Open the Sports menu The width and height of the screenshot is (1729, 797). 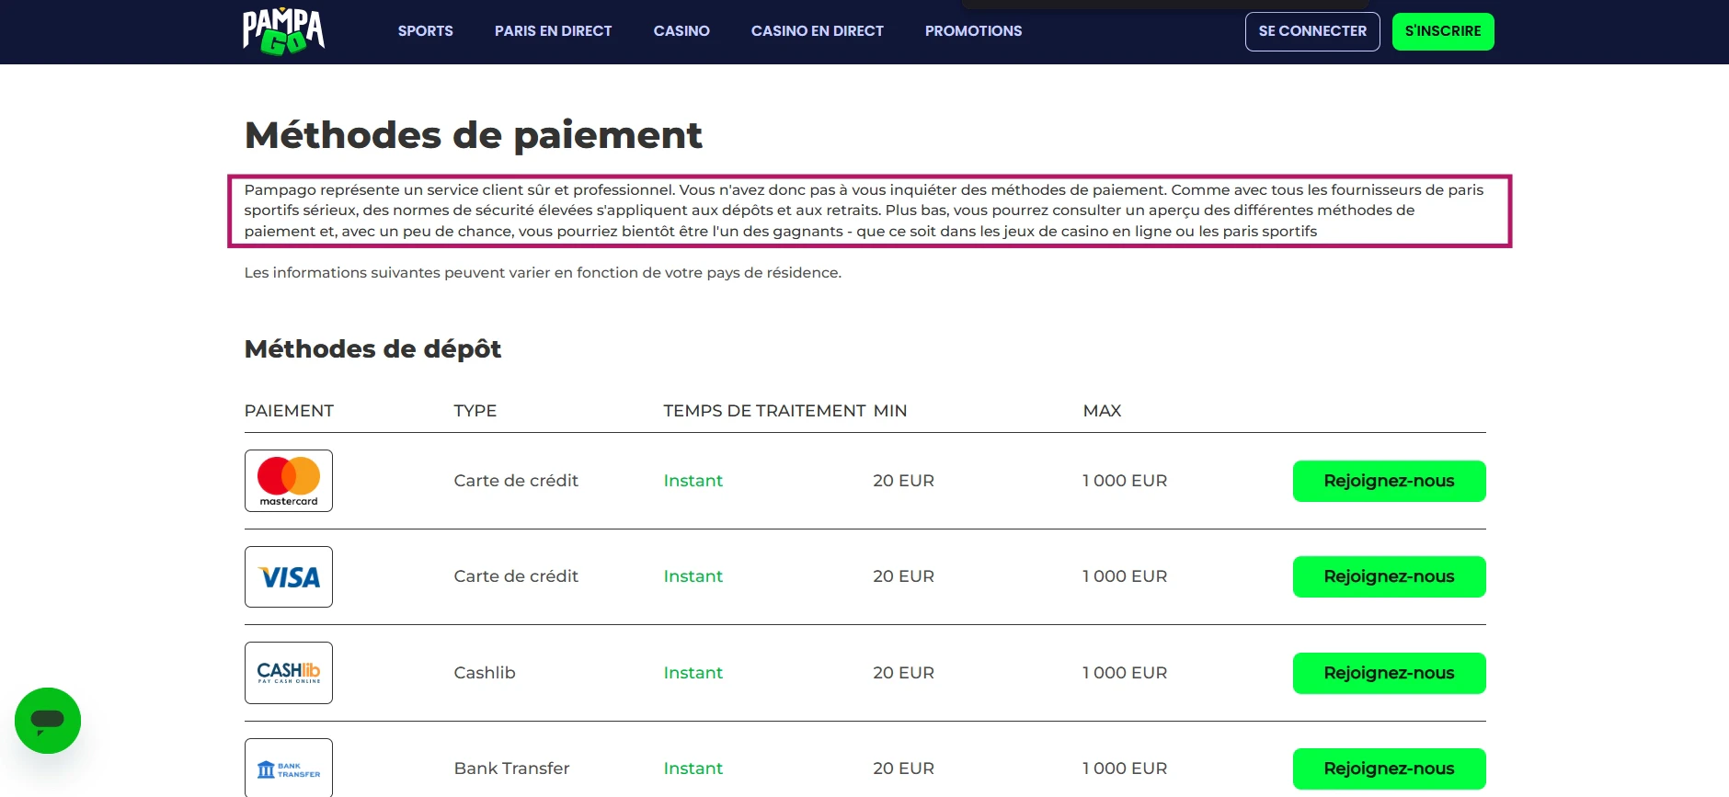[426, 31]
